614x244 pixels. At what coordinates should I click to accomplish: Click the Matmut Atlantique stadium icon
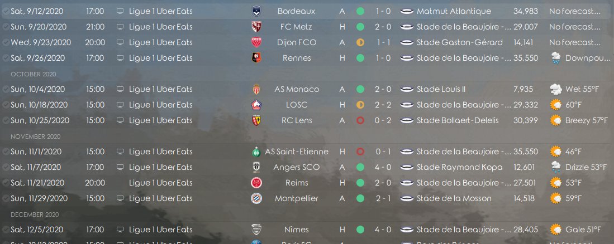[x=407, y=11]
